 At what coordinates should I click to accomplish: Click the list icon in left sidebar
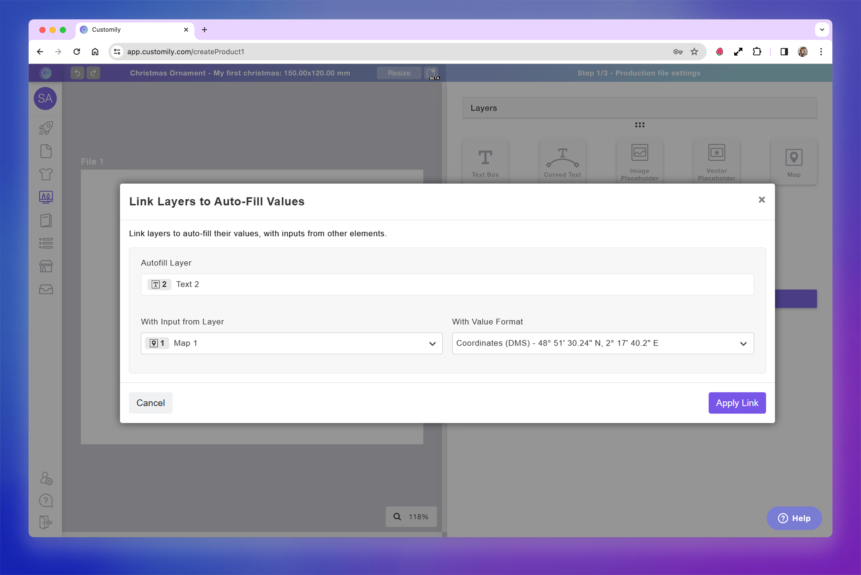tap(46, 243)
